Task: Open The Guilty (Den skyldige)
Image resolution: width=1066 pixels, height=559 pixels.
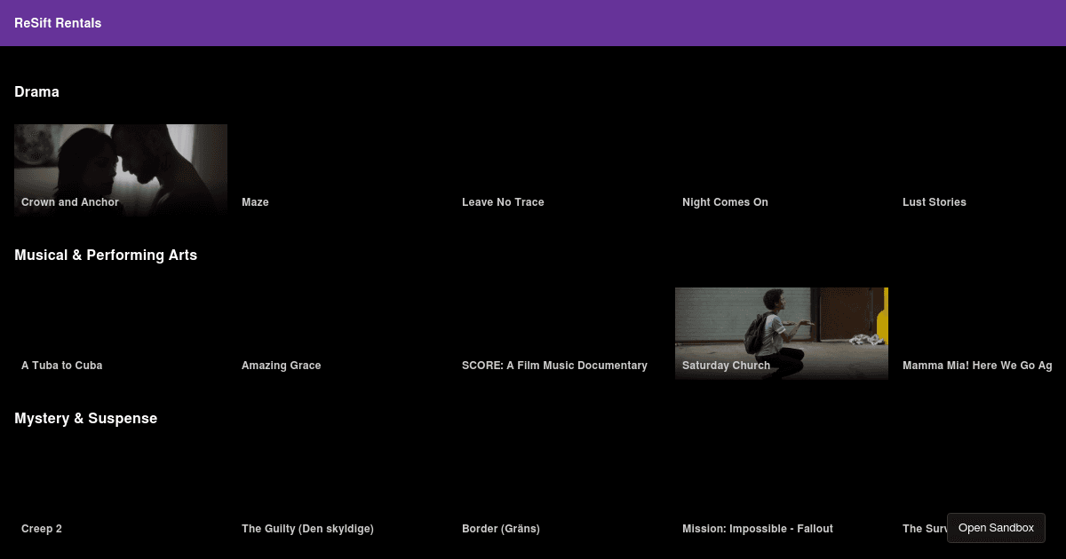Action: pyautogui.click(x=306, y=528)
